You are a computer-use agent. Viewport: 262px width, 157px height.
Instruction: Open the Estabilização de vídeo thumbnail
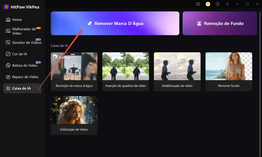(177, 66)
